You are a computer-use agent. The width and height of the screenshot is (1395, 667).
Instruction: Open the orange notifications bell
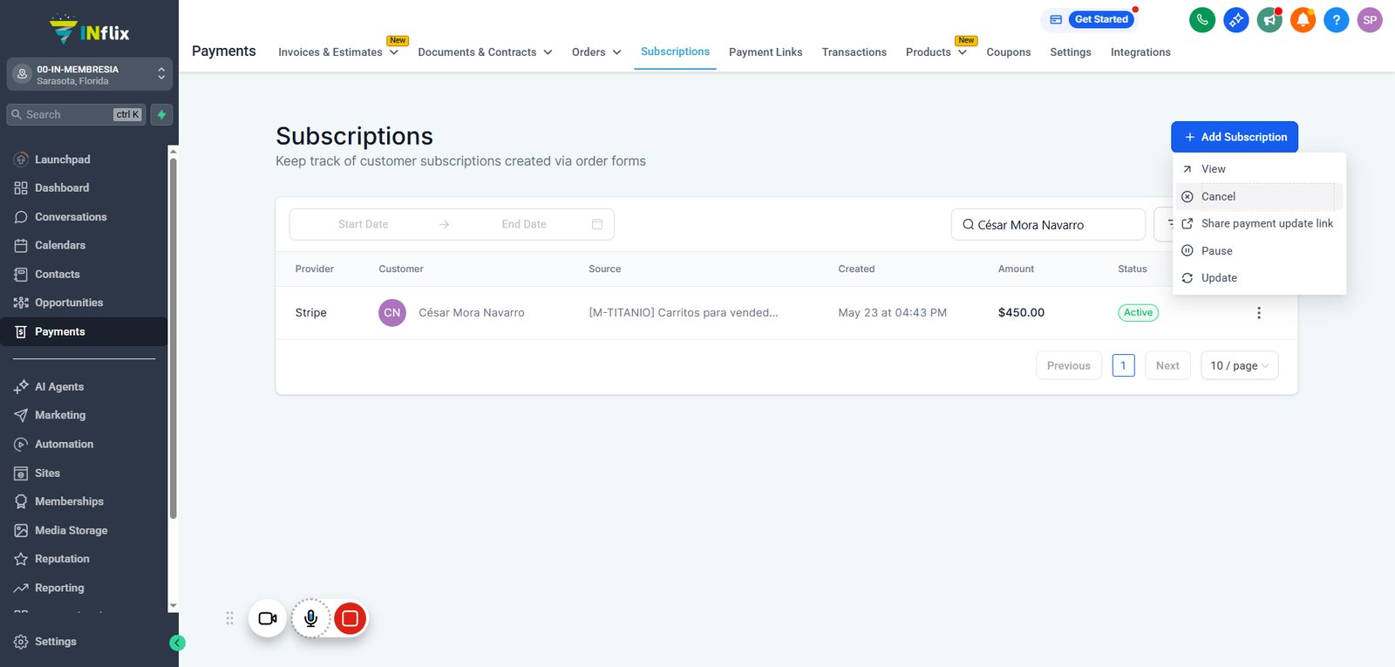(1303, 20)
